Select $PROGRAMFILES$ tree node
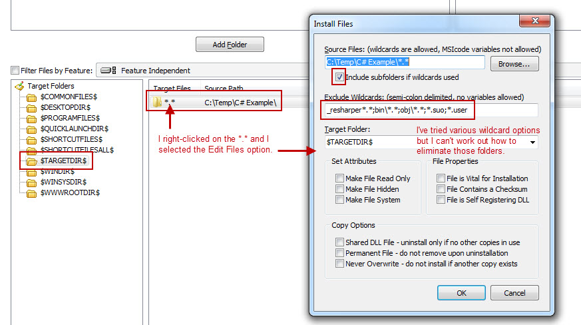This screenshot has height=325, width=581. pyautogui.click(x=70, y=118)
